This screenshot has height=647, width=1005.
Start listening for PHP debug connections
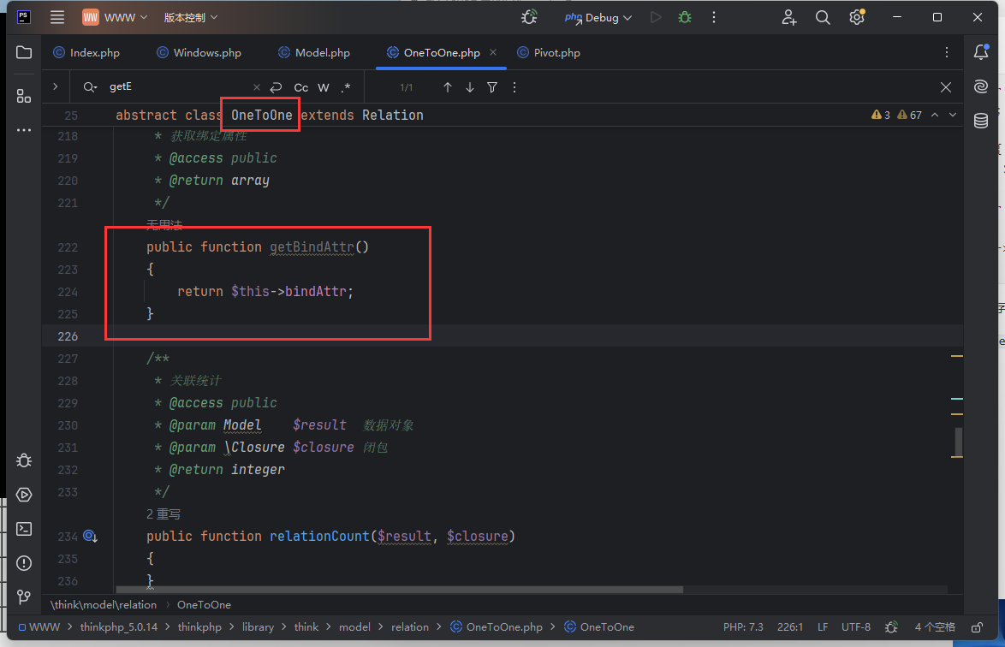tap(530, 17)
